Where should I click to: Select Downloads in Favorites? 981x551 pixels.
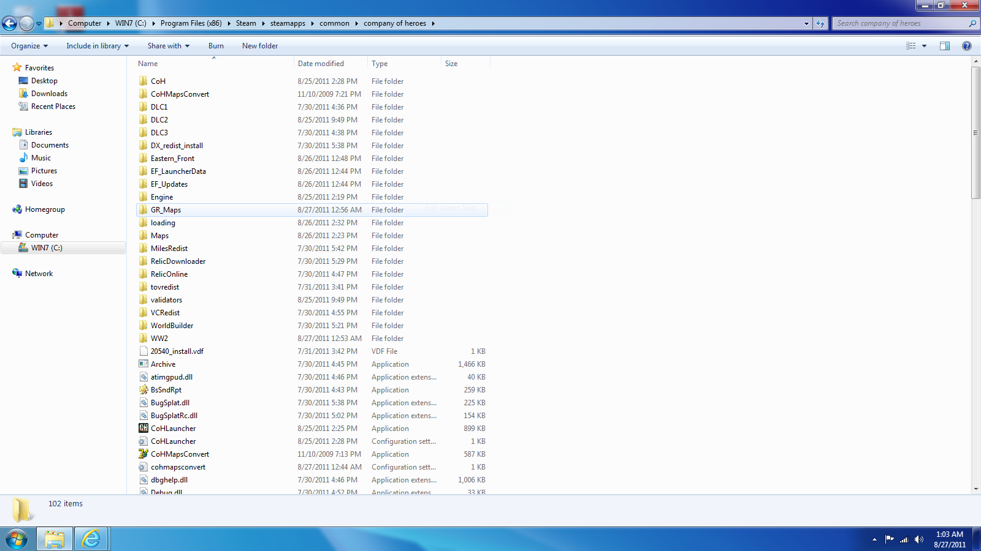49,94
